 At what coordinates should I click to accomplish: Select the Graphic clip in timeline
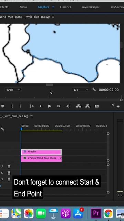(x=41, y=152)
